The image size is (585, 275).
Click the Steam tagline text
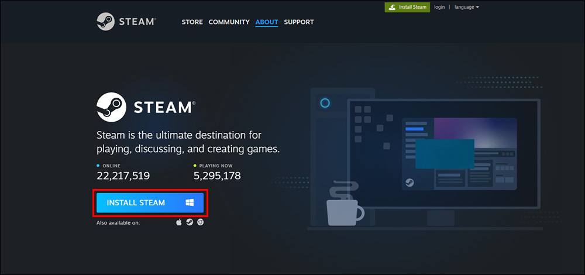point(188,142)
